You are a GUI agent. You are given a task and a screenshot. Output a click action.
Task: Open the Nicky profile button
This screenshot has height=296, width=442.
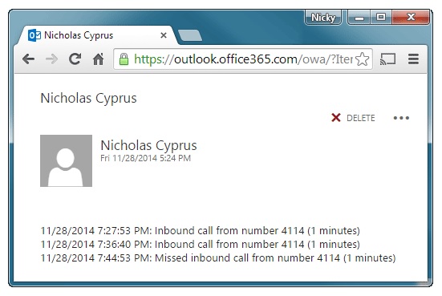(x=323, y=18)
